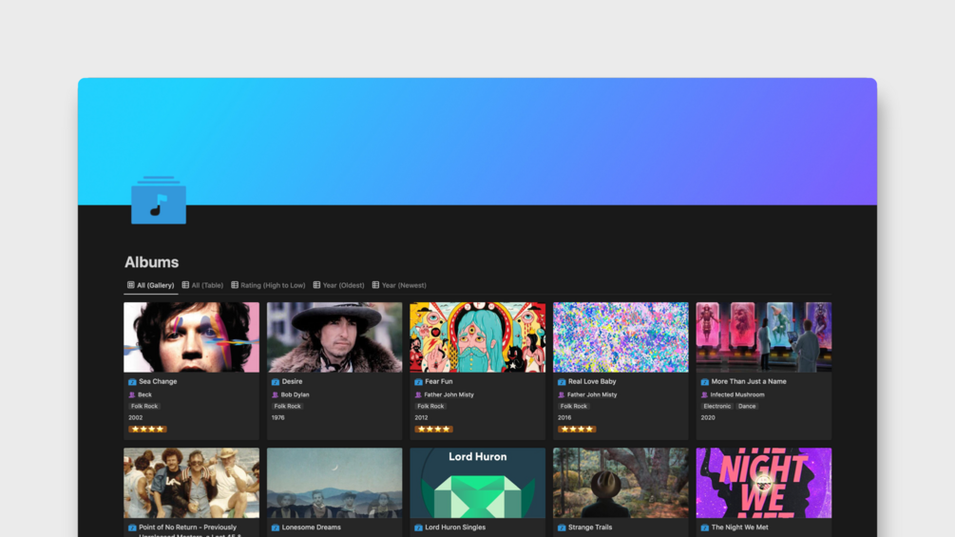The height and width of the screenshot is (537, 955).
Task: Click the page icon beside Fear Fun
Action: tap(418, 382)
